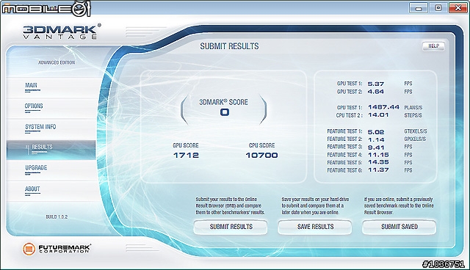
Task: Click the PLANS/S unit label
Action: (x=413, y=107)
